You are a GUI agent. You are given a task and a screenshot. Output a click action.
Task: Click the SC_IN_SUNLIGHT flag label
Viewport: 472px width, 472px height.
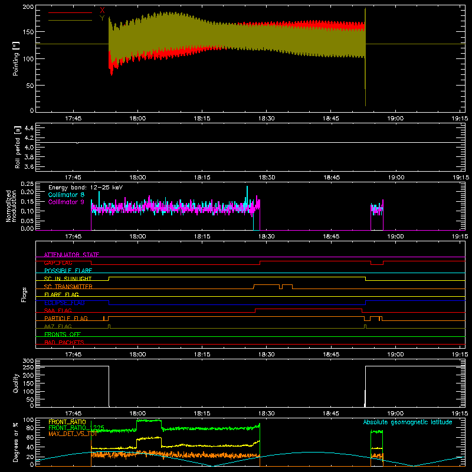point(68,278)
